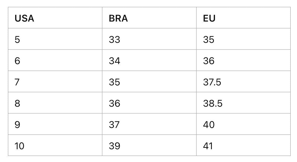Select USA size 9 cell
Viewport: 297px width, 162px height.
(x=17, y=124)
